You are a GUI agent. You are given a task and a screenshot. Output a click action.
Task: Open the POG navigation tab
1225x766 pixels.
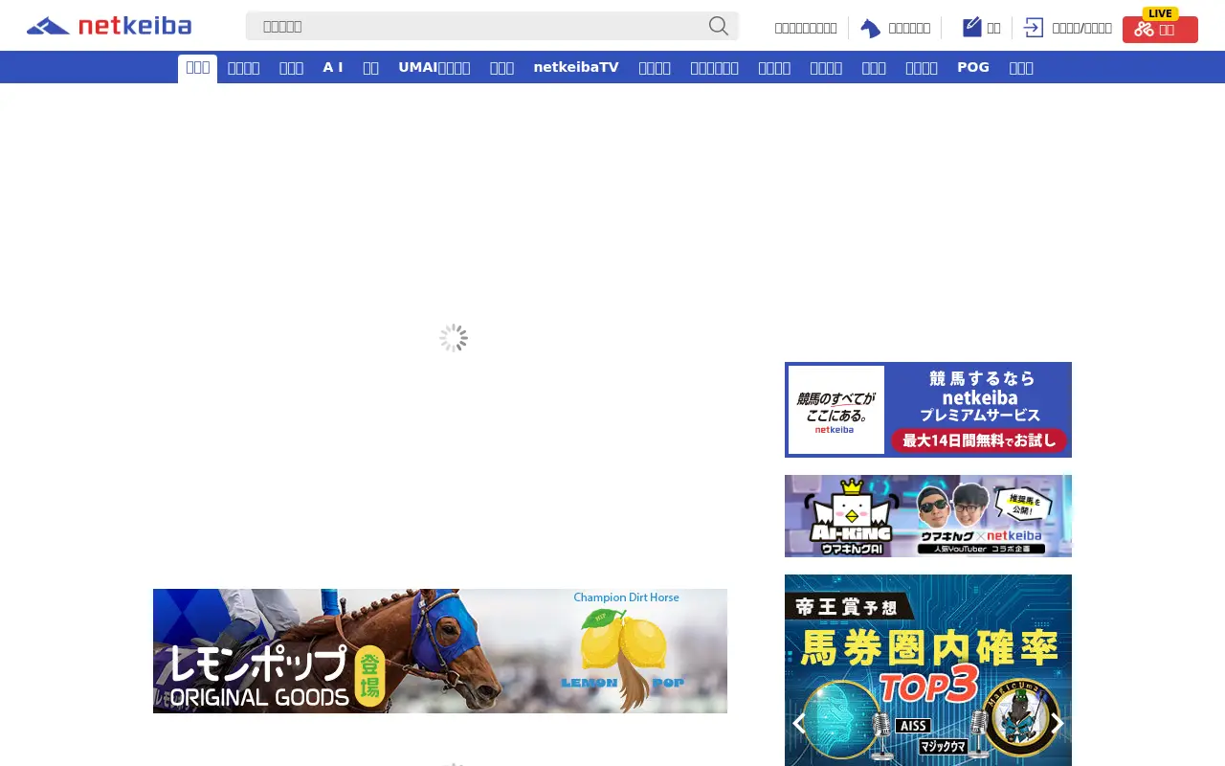[973, 67]
